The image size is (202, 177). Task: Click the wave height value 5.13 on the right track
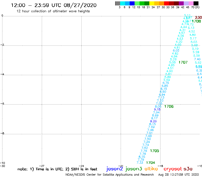(191, 28)
